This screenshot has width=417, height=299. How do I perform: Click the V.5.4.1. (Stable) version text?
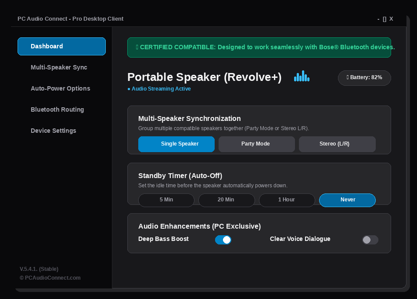pyautogui.click(x=39, y=269)
